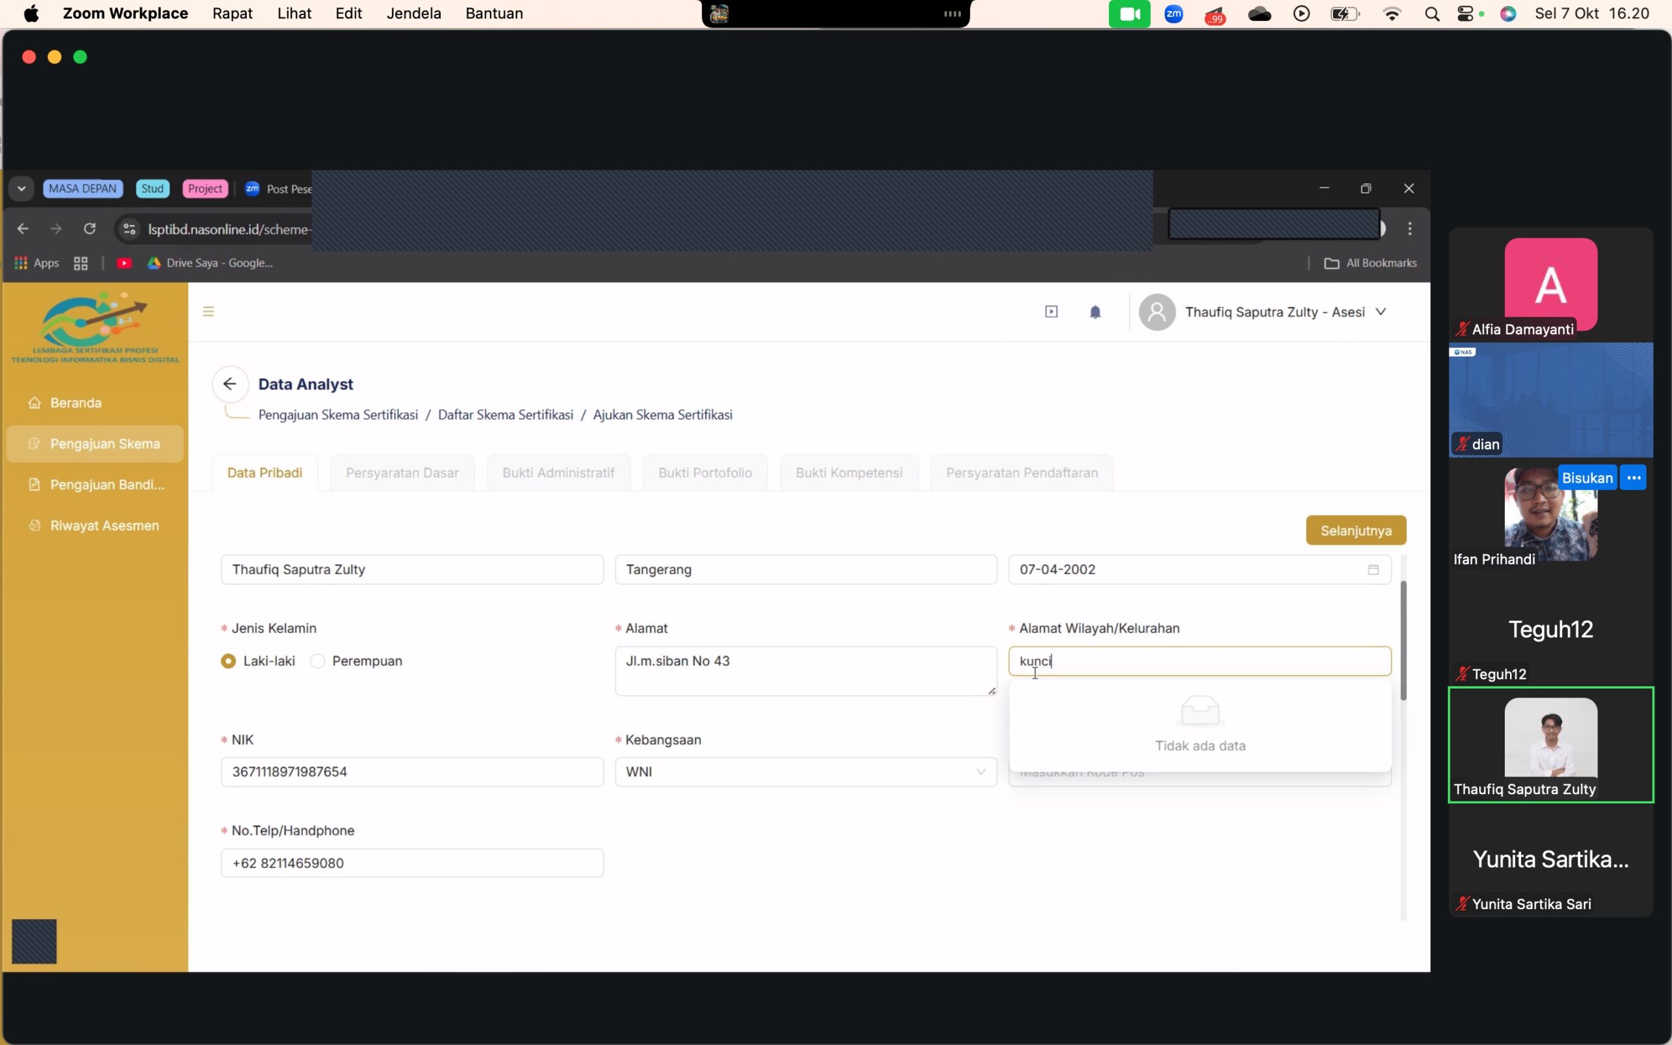Screen dimensions: 1672x1045
Task: Open the YouTube bookmark icon
Action: pyautogui.click(x=124, y=263)
